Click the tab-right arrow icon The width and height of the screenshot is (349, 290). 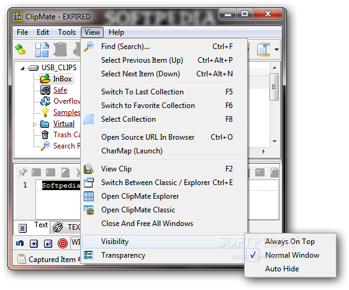point(34,243)
